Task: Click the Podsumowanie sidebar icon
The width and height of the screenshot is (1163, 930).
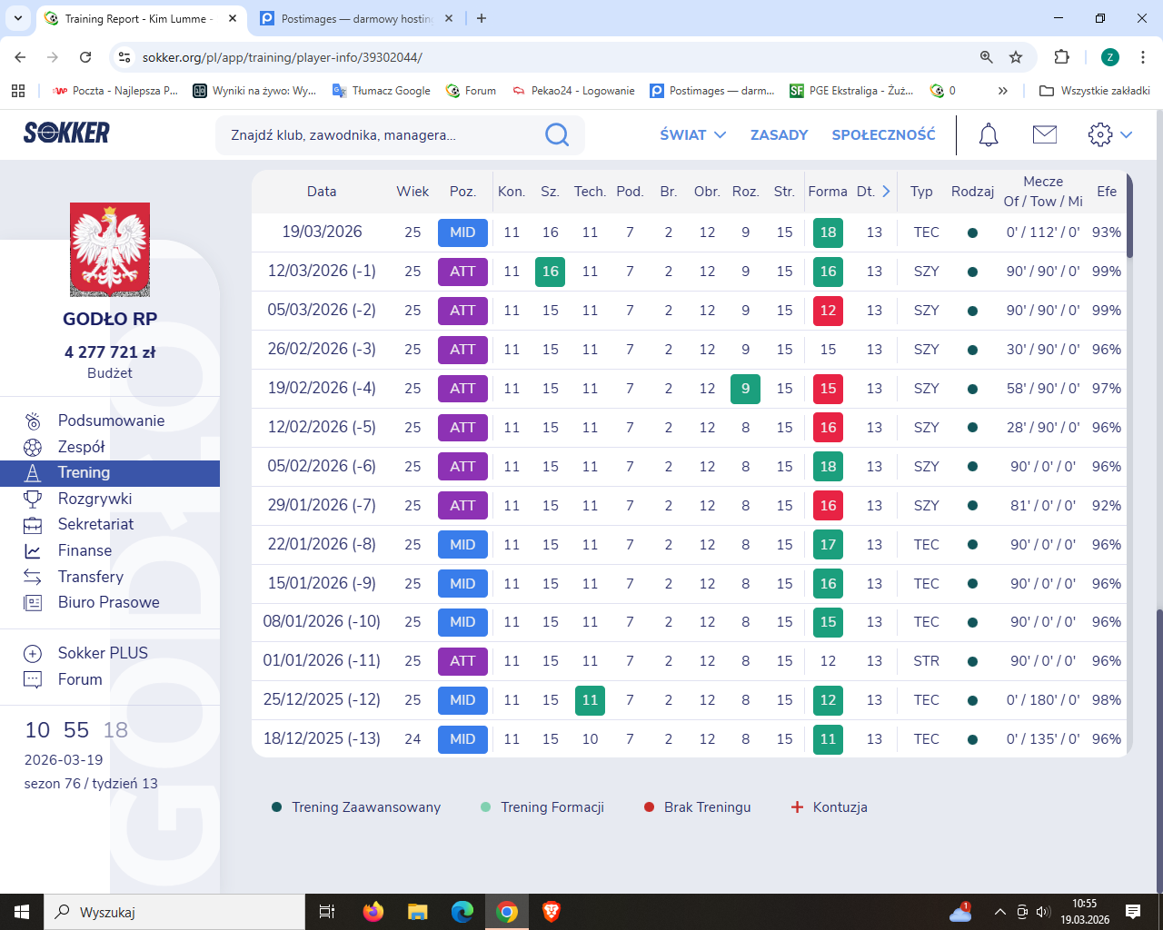Action: click(33, 420)
